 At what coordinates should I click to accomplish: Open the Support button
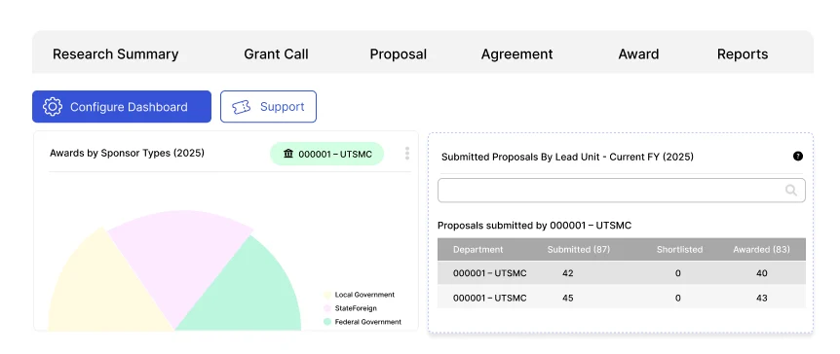[x=268, y=106]
